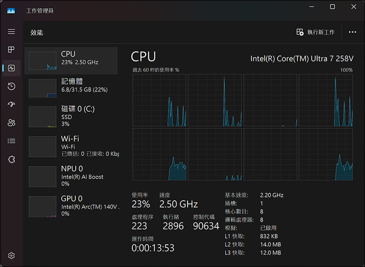Open the Details list page icon
The width and height of the screenshot is (365, 267).
[11, 141]
